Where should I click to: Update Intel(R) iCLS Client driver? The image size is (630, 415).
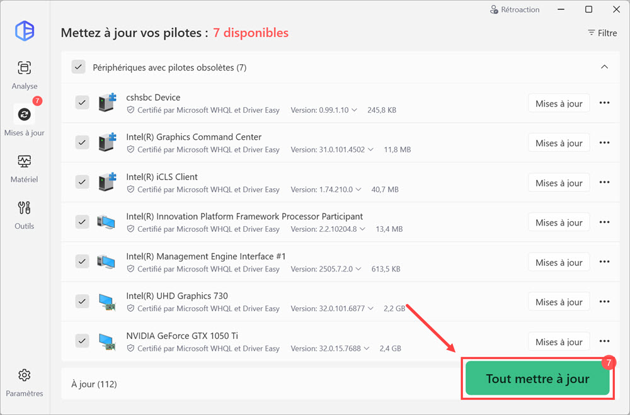click(559, 183)
